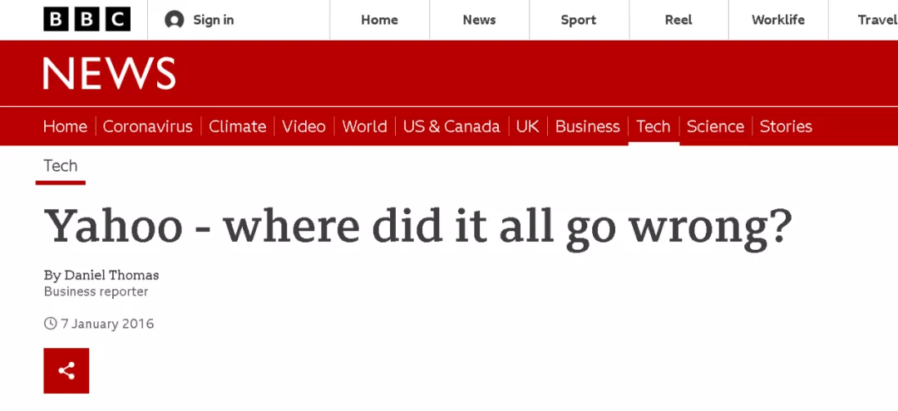
Task: Select Worklife in top navigation
Action: point(777,20)
